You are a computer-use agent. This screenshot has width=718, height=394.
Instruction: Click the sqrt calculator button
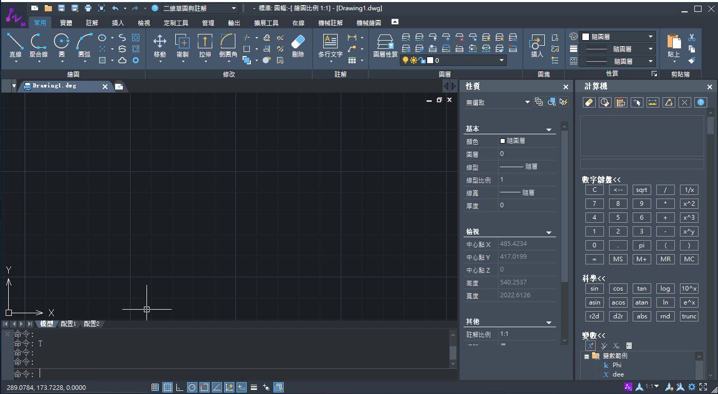[641, 190]
